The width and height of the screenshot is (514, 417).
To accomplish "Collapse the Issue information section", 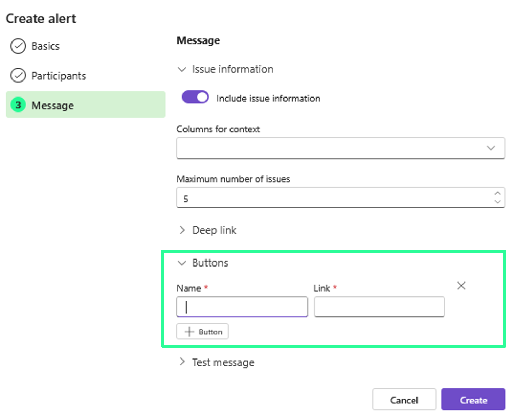I will pyautogui.click(x=182, y=69).
